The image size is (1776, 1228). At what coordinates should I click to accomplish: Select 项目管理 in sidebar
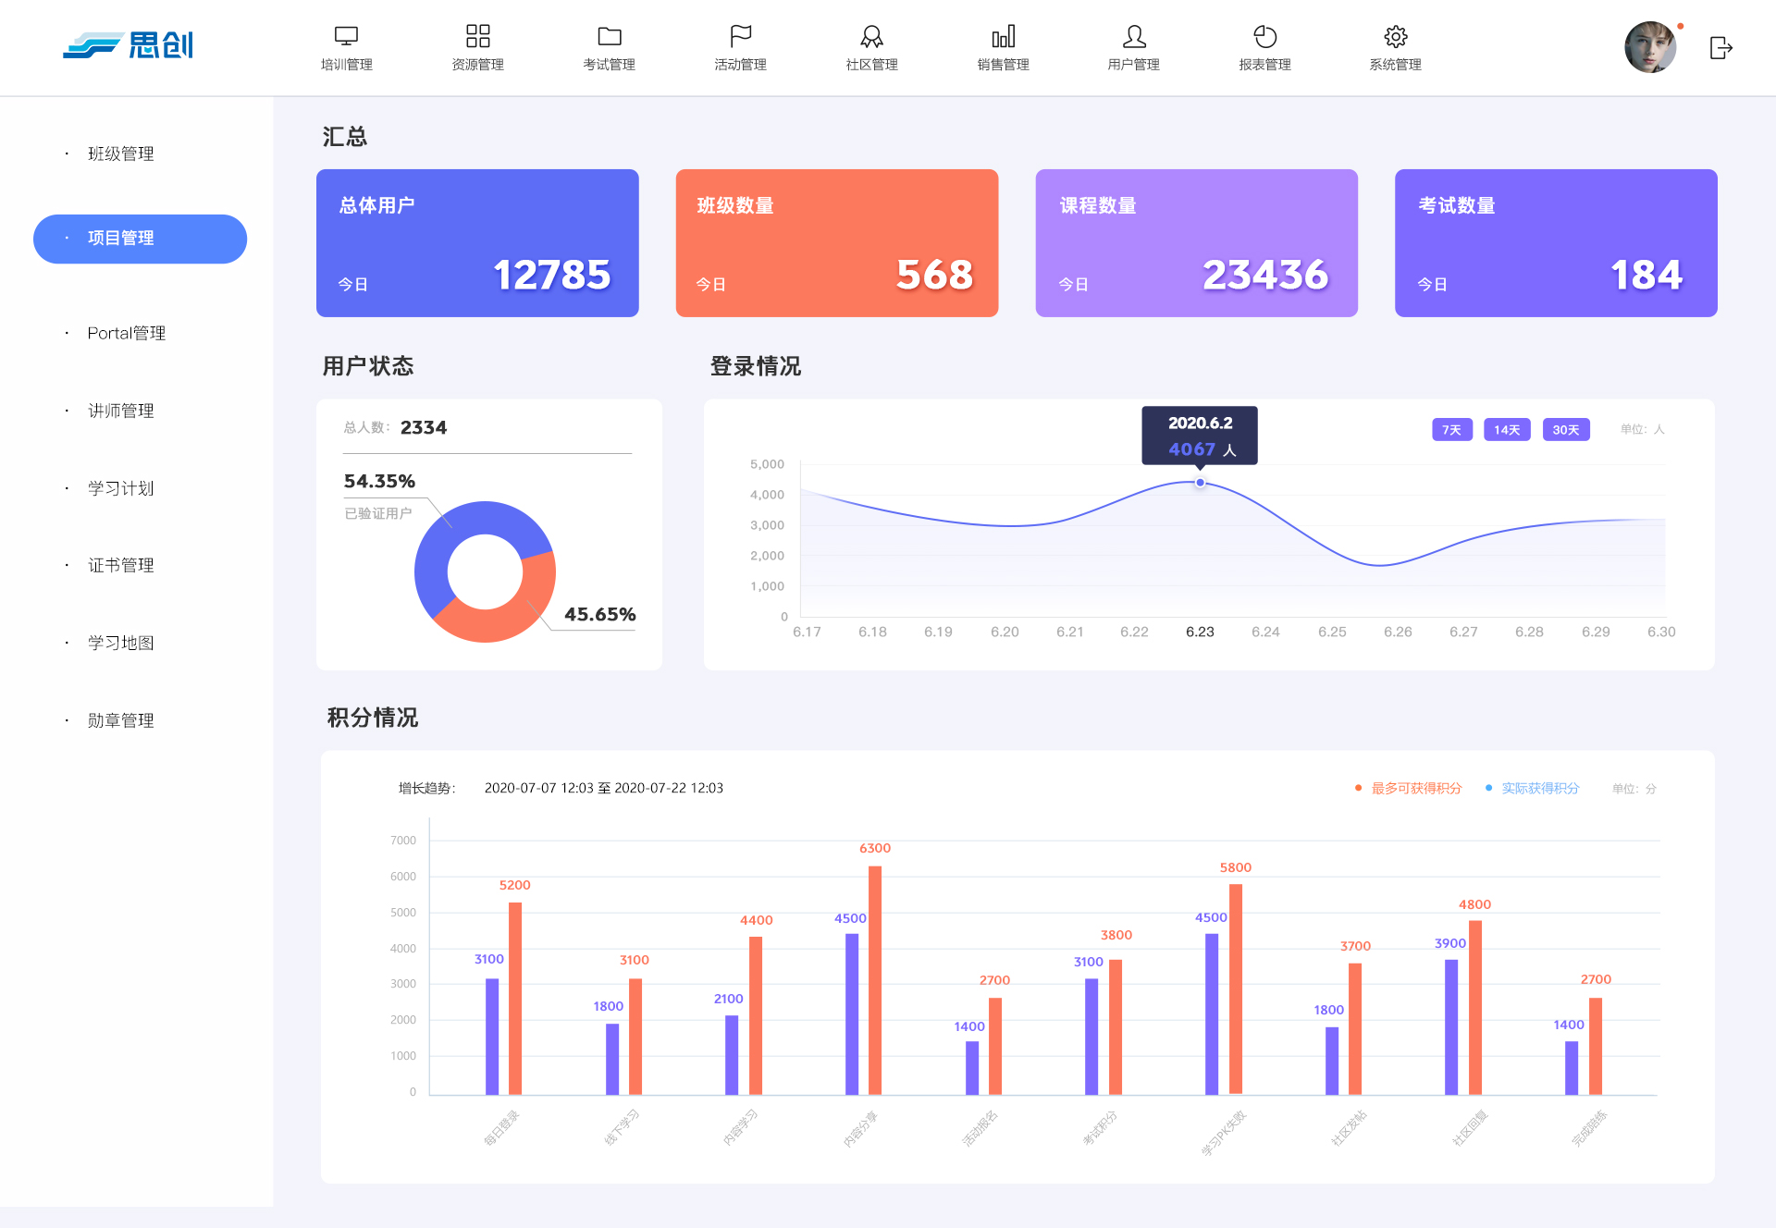click(x=140, y=239)
